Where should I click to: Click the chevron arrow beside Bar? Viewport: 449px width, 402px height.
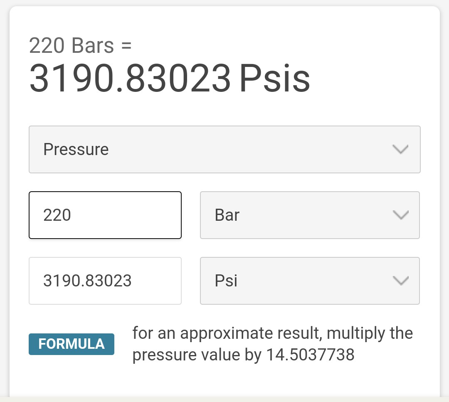click(400, 215)
